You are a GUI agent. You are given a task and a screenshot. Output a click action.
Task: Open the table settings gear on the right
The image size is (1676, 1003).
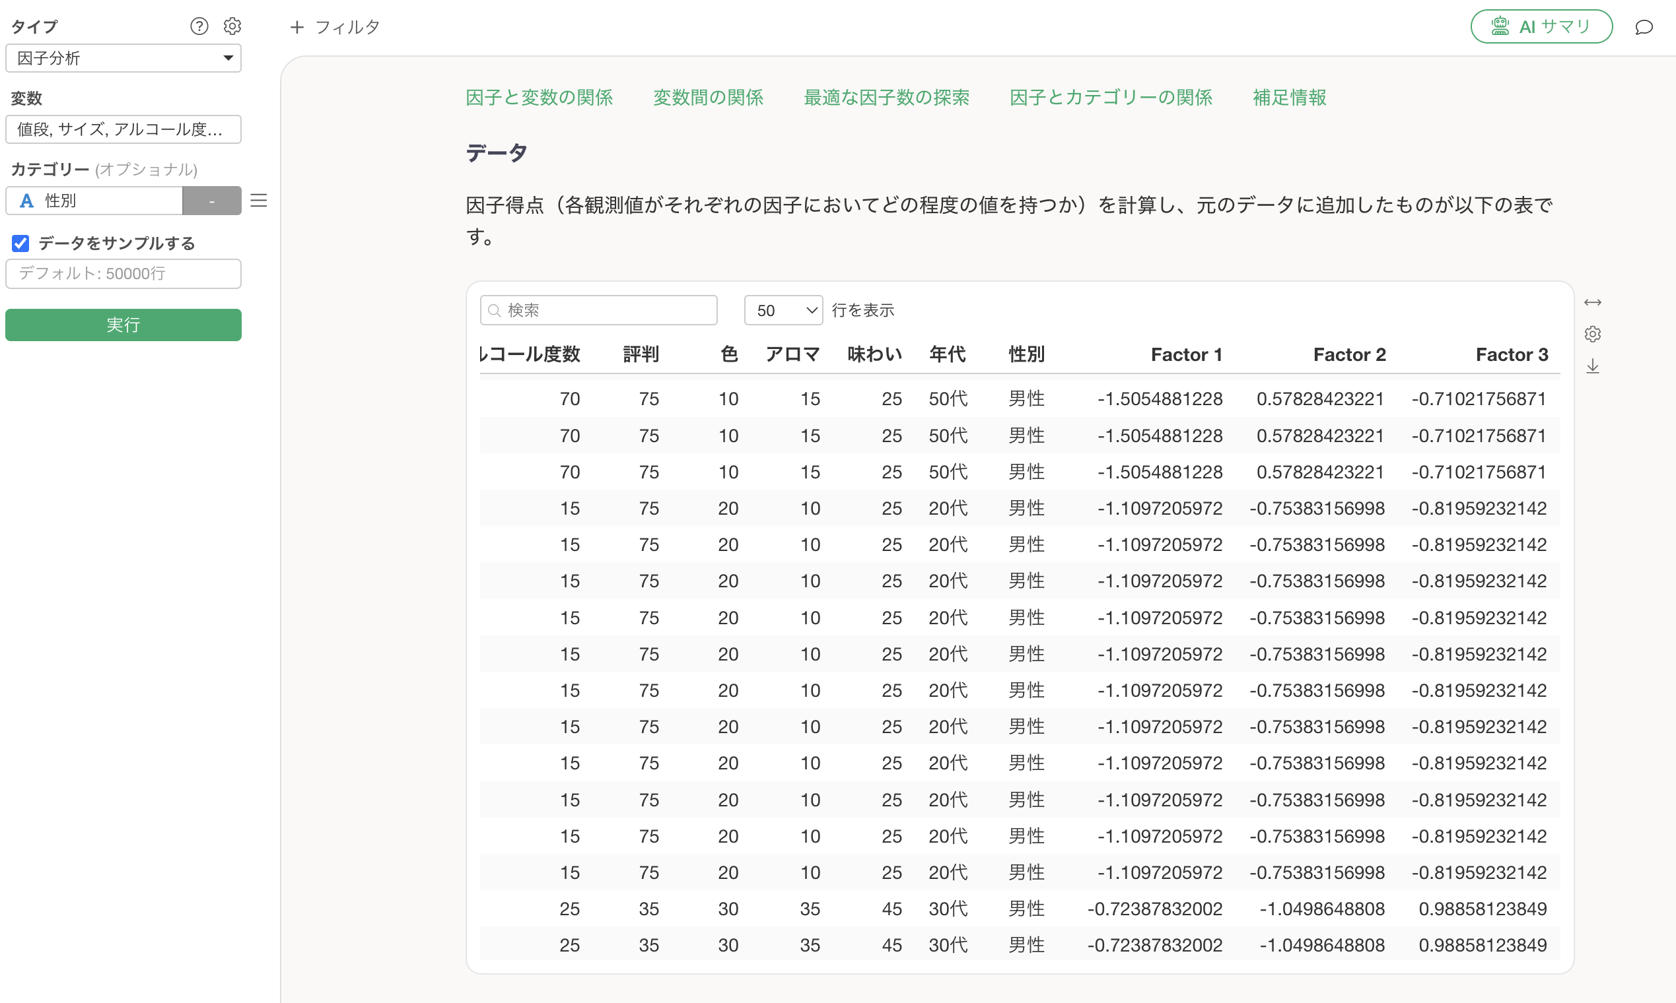click(1593, 334)
